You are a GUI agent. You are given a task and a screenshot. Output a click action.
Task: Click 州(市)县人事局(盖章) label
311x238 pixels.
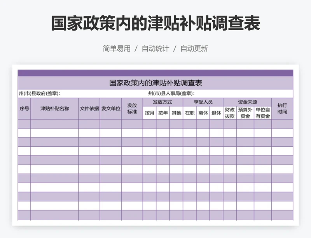(171, 93)
